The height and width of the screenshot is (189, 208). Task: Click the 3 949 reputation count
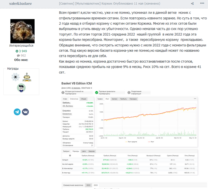coord(23,51)
